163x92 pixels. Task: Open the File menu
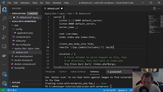pos(9,3)
